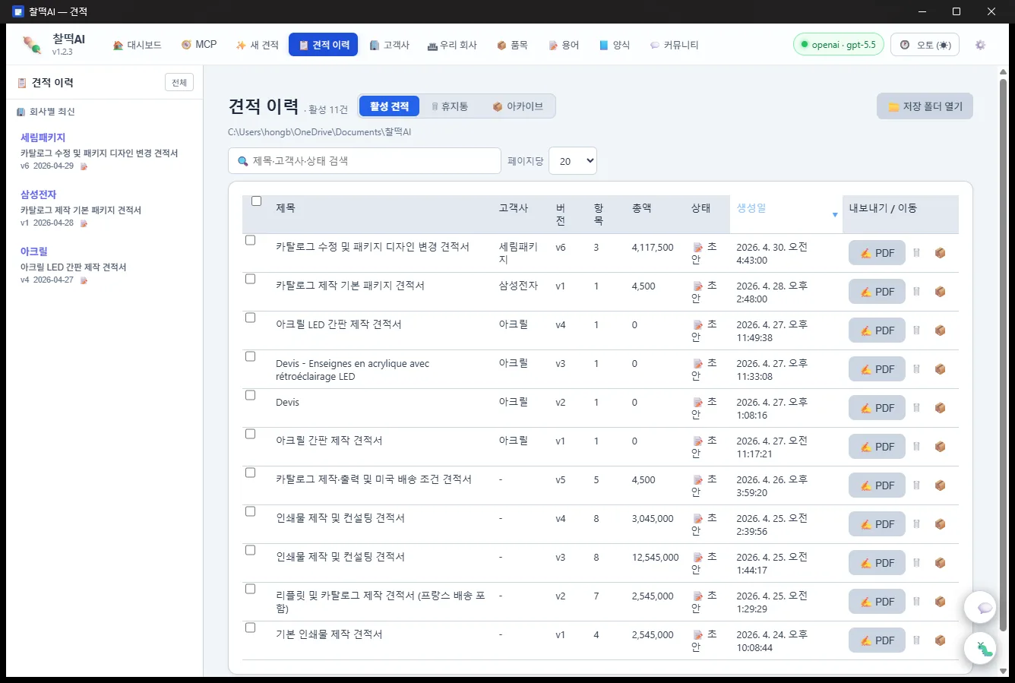Trash the 기본 인쇄물 제작 견적서 row
The height and width of the screenshot is (683, 1015).
point(916,640)
